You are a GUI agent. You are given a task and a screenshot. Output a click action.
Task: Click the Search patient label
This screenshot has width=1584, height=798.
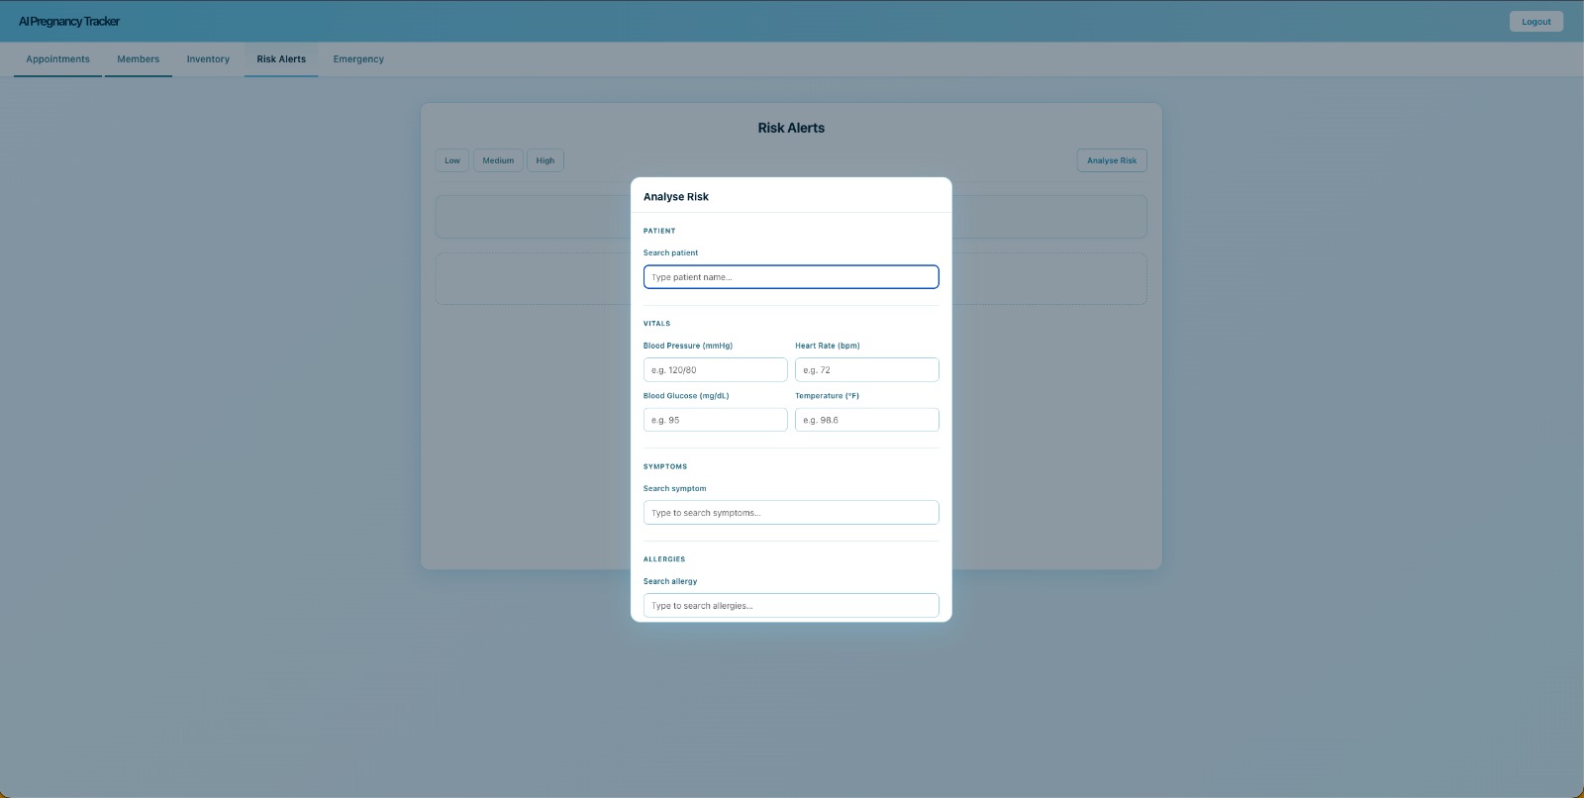[670, 252]
